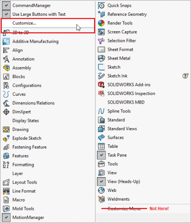Viewport: 191px width, 223px height.
Task: Select the SOLIDWORKS Add-ins icon
Action: tap(101, 84)
